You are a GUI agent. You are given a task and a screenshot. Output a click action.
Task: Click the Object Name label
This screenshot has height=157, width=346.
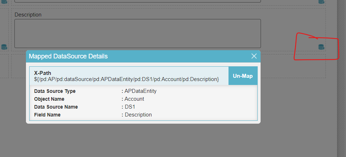click(x=50, y=99)
